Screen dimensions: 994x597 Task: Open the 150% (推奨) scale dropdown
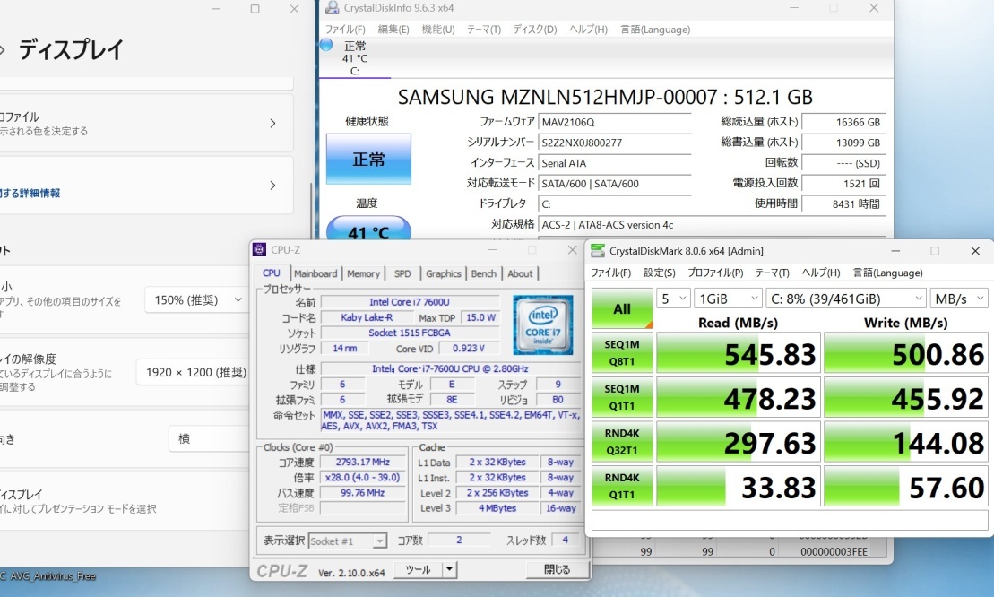click(196, 299)
